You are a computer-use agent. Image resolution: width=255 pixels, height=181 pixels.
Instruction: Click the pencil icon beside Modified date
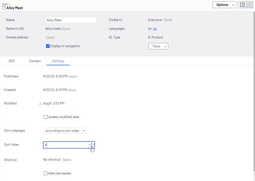(x=40, y=104)
